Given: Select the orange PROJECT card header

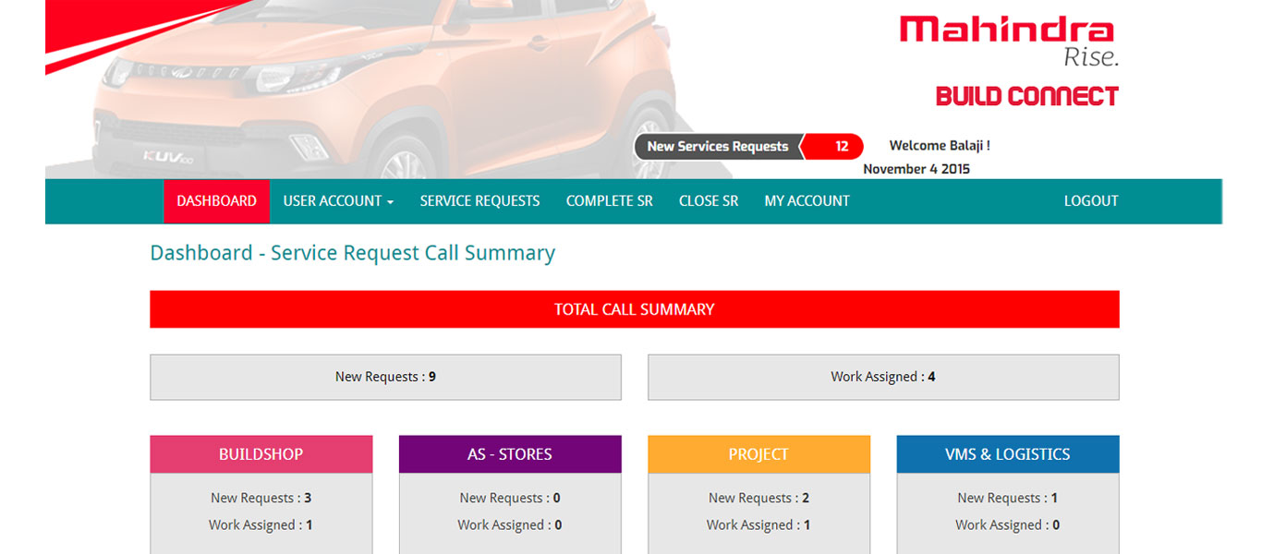Looking at the screenshot, I should tap(758, 454).
